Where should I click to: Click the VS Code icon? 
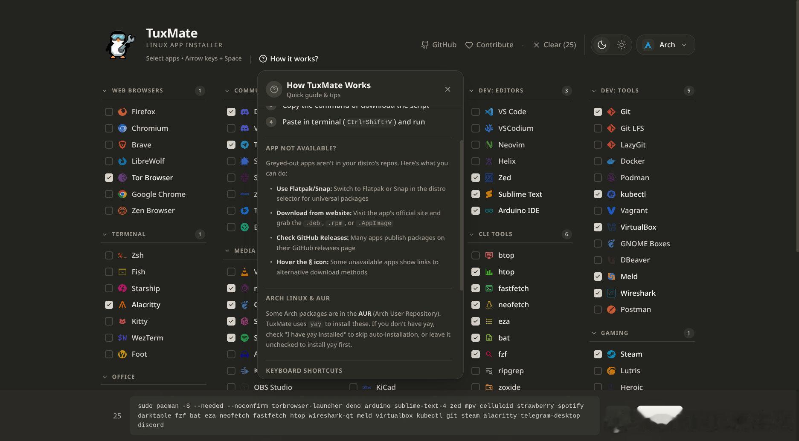click(x=489, y=112)
